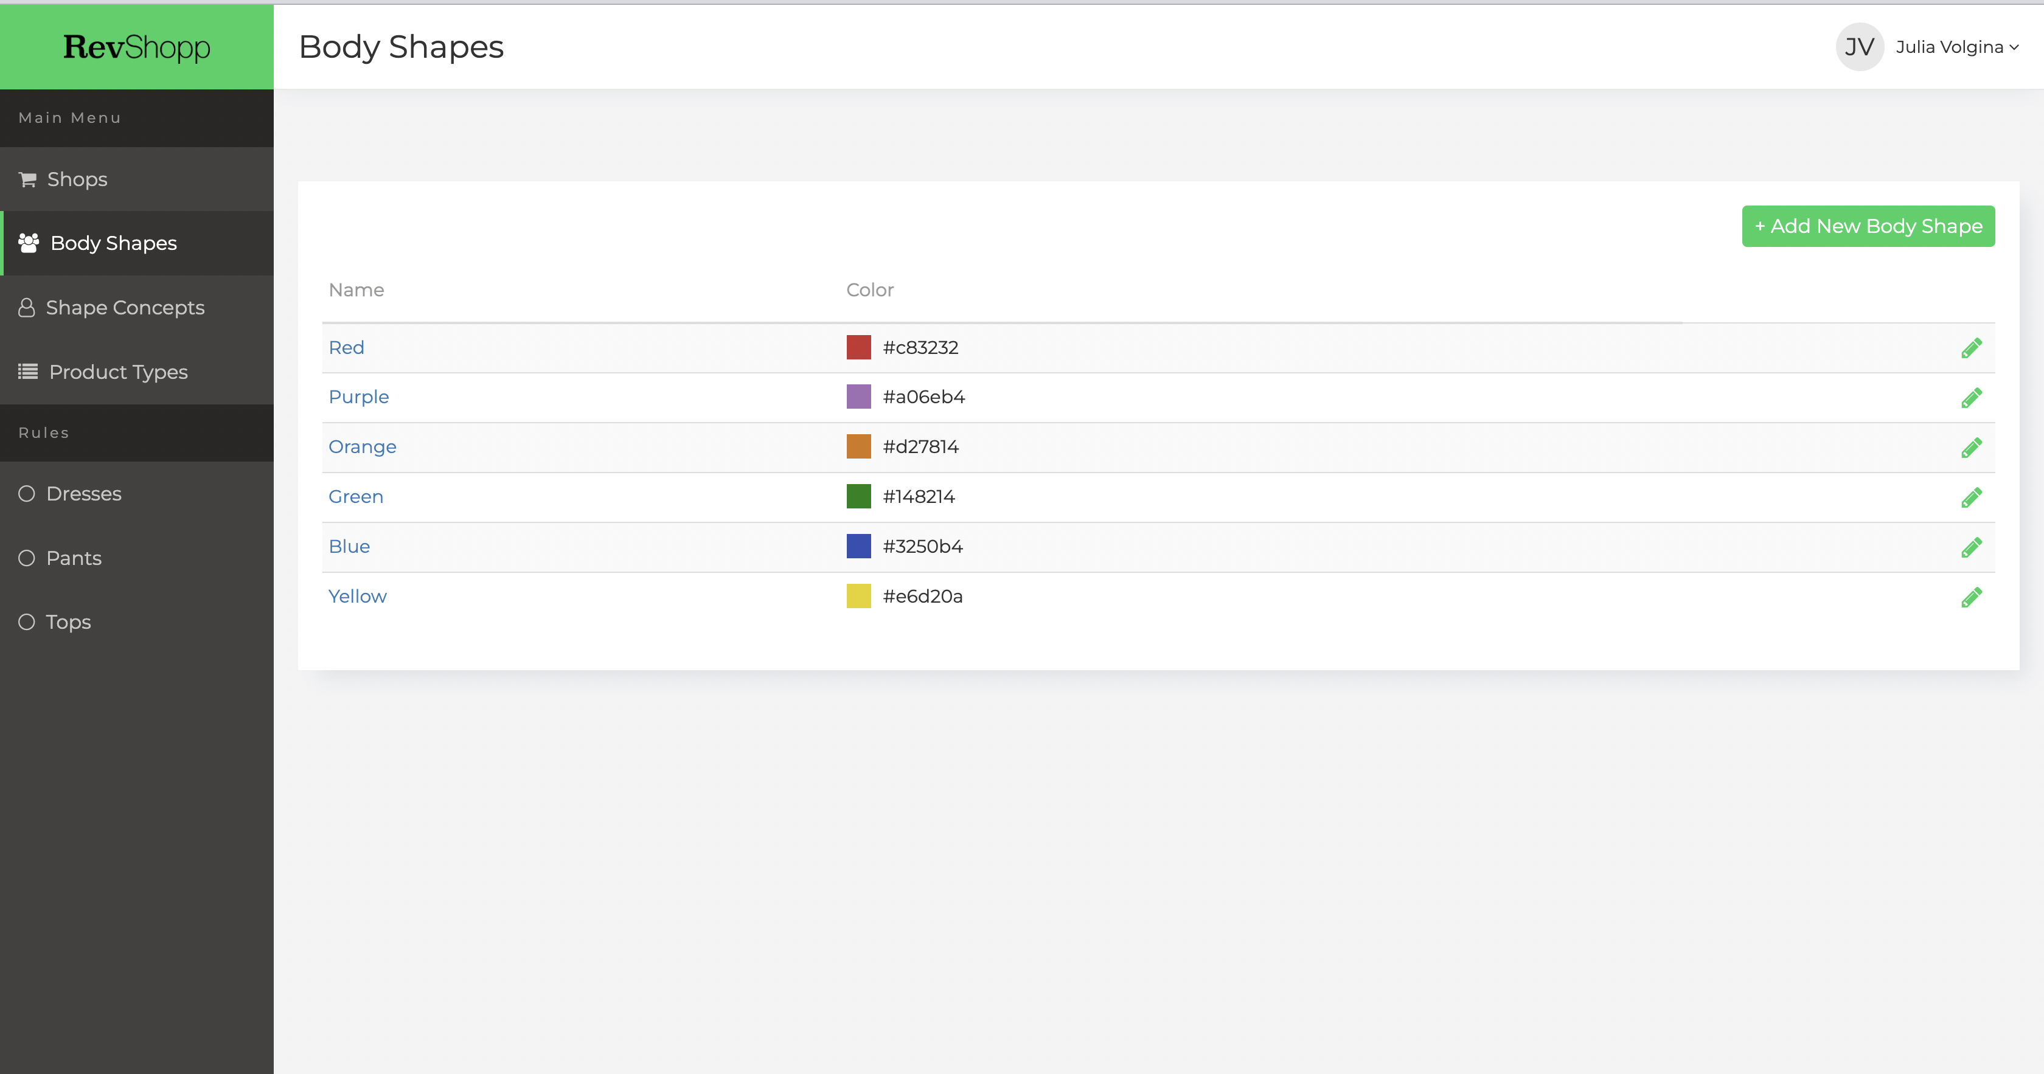The width and height of the screenshot is (2044, 1074).
Task: Click the circle icon beside Dresses
Action: click(27, 493)
